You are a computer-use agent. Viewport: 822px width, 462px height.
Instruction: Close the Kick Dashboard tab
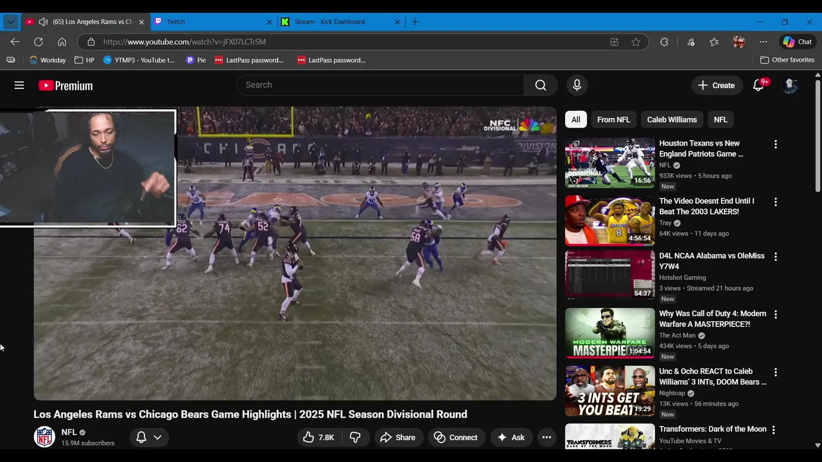point(397,22)
